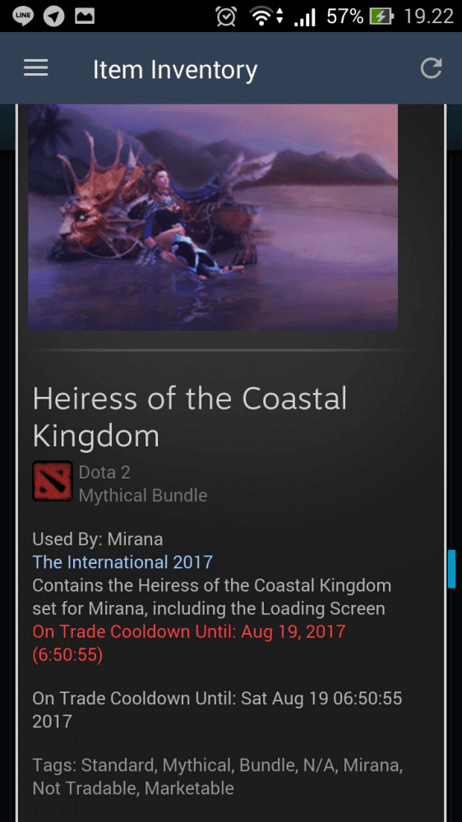Viewport: 462px width, 822px height.
Task: Tap the Mythical Bundle type label
Action: click(143, 496)
